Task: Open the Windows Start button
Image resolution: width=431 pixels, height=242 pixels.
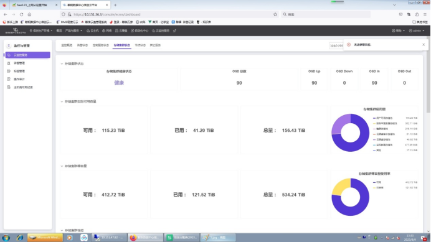Action: point(6,238)
